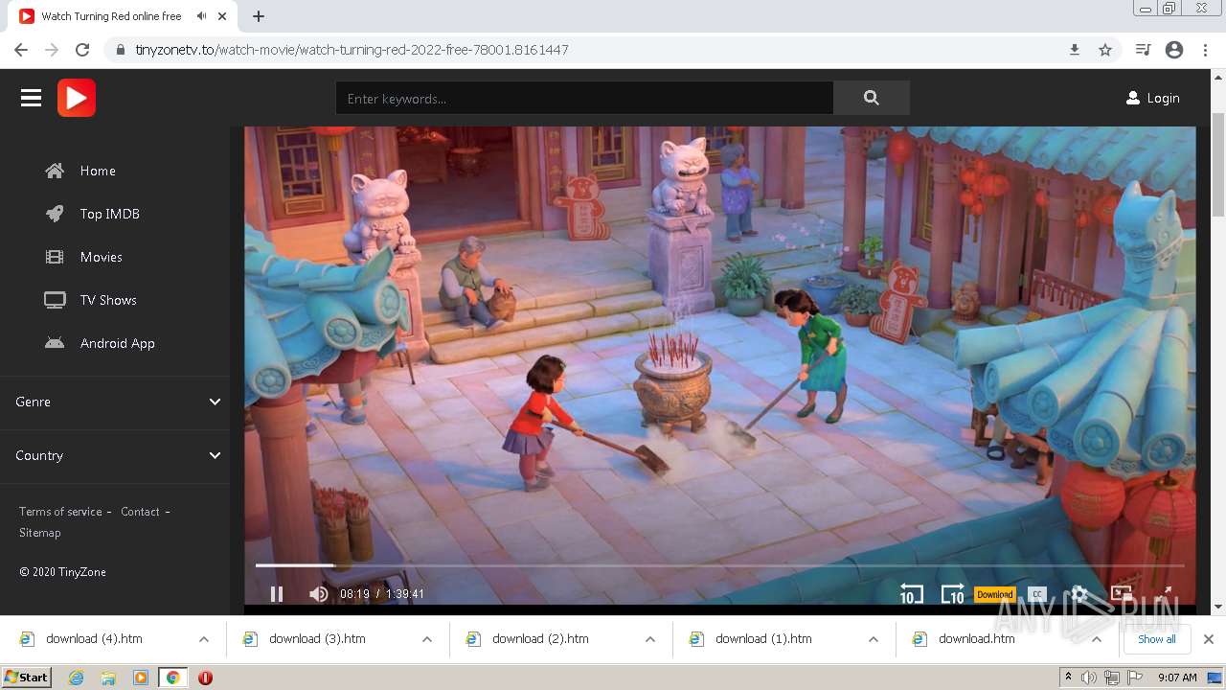Open the Contact link
The image size is (1226, 690).
(140, 512)
